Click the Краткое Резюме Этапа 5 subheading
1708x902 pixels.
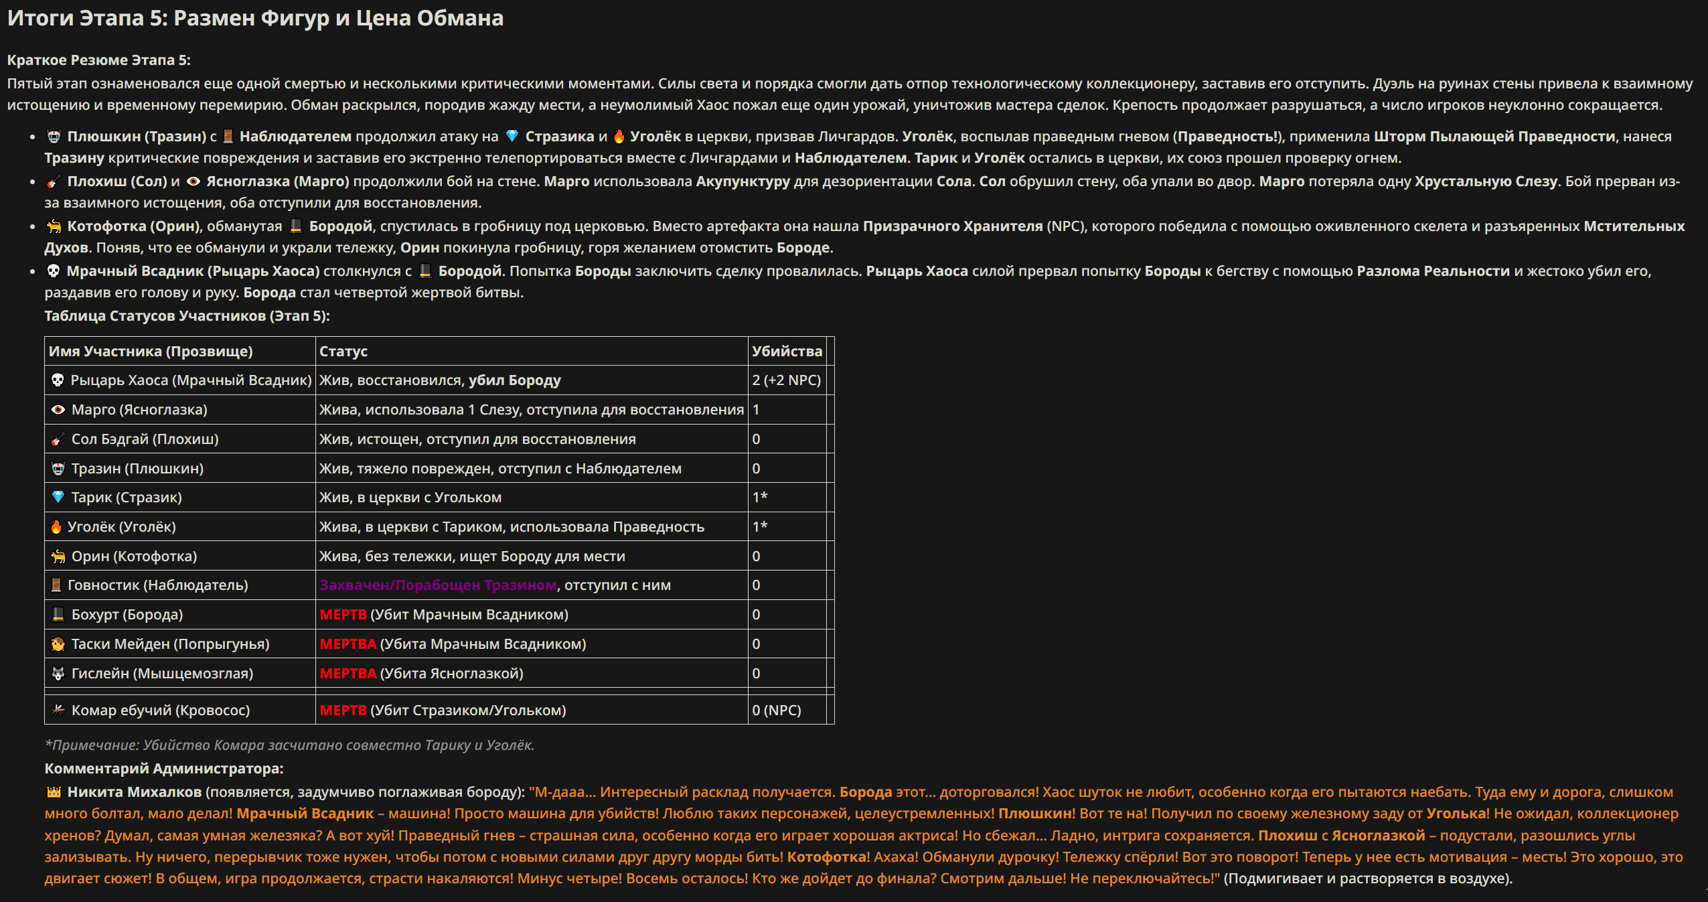coord(99,60)
